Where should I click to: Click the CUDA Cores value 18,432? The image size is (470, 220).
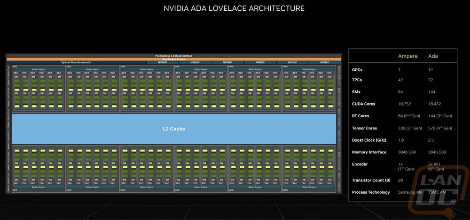[x=435, y=104]
